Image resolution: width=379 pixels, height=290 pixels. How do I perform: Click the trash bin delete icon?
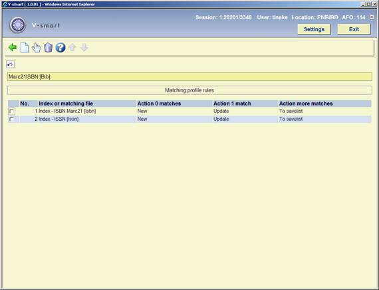point(49,48)
